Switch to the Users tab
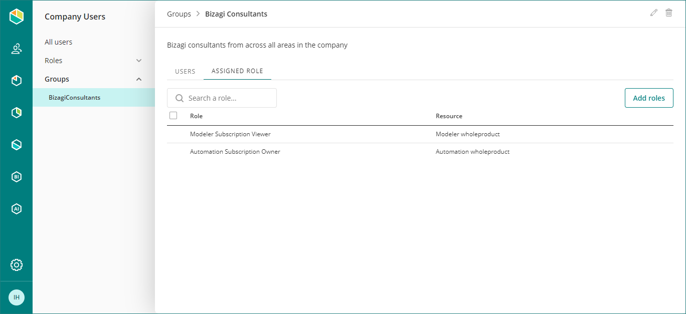Screen dimensions: 686x314 tap(185, 71)
